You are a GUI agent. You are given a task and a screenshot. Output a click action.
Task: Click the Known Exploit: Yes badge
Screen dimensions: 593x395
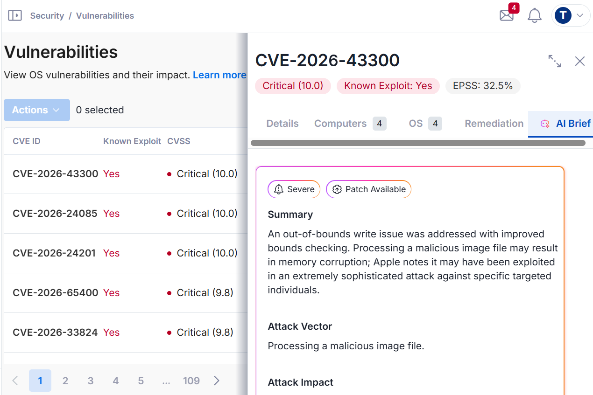pyautogui.click(x=388, y=86)
